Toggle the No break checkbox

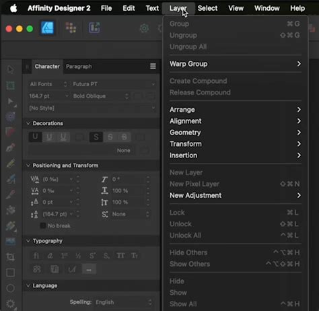tap(42, 226)
